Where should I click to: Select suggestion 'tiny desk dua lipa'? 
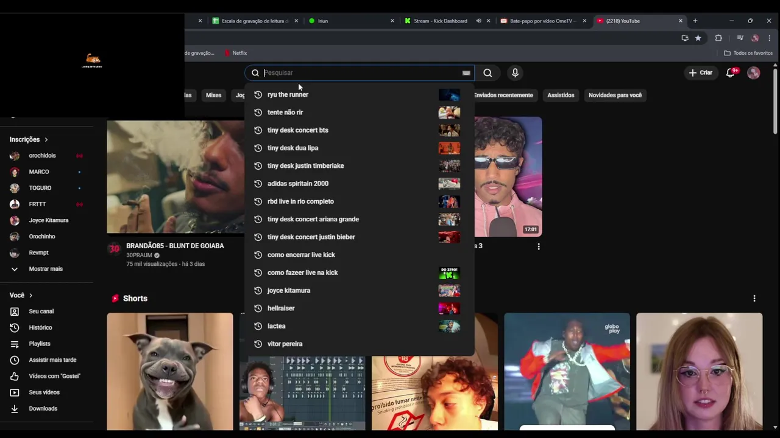point(360,148)
